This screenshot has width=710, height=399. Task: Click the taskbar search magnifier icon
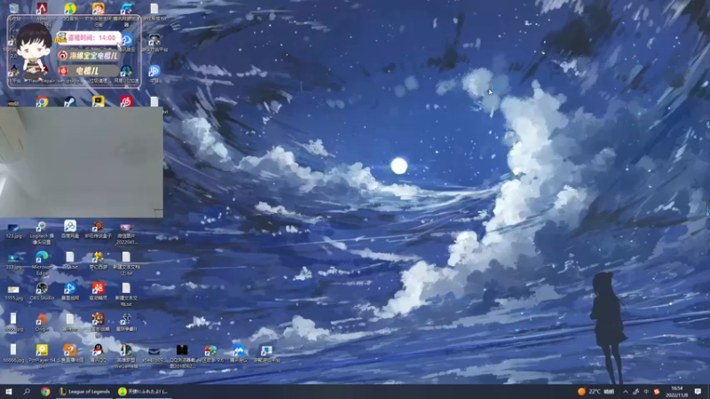[x=27, y=391]
